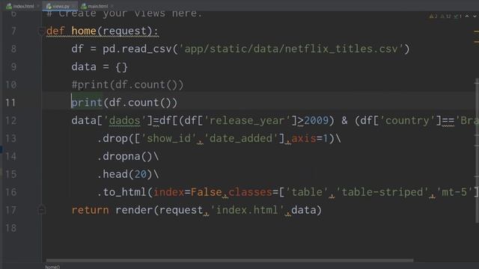Viewport: 479px width, 269px height.
Task: Click 'render' function call on line 17
Action: [x=134, y=211]
